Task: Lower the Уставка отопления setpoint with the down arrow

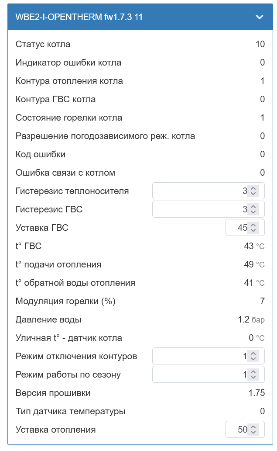Action: [253, 432]
